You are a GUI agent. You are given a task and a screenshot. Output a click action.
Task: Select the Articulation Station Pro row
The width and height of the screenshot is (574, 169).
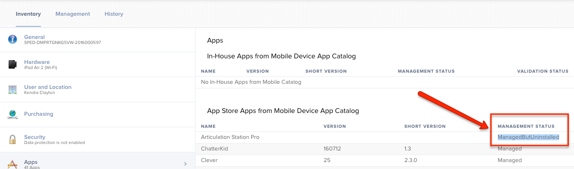pyautogui.click(x=385, y=137)
